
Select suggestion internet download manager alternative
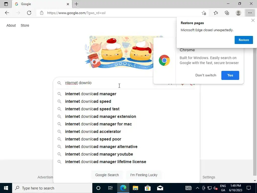[126, 147]
